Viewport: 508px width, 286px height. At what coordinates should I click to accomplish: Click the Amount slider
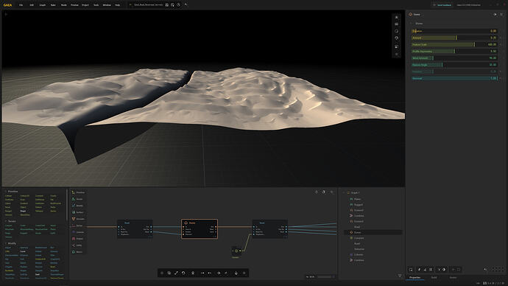[454, 38]
